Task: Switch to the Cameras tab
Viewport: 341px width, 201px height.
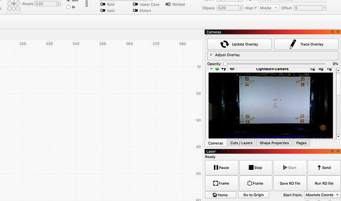Action: [215, 143]
